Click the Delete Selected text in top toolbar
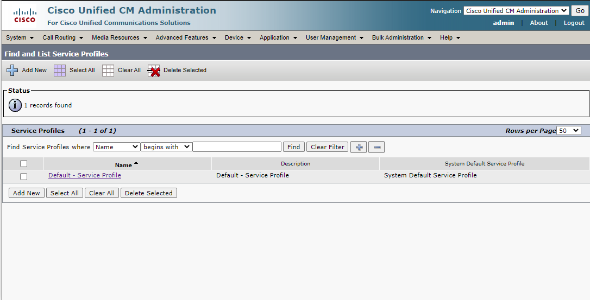This screenshot has width=590, height=300. (185, 70)
